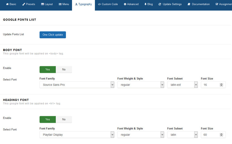Click the Menu list icon
Viewport: 232px width, 144px height.
[x=60, y=4]
